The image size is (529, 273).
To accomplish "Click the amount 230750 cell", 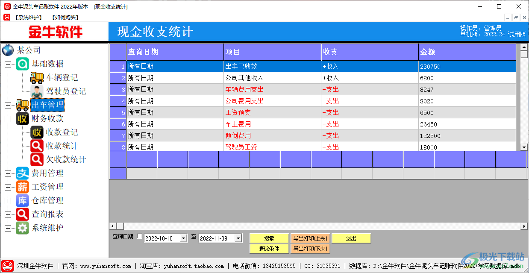I will pos(467,67).
